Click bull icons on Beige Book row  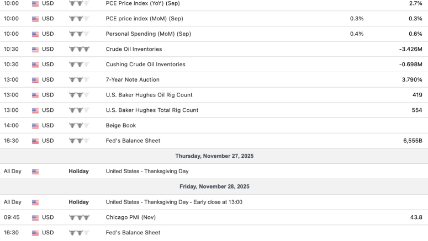tap(78, 126)
